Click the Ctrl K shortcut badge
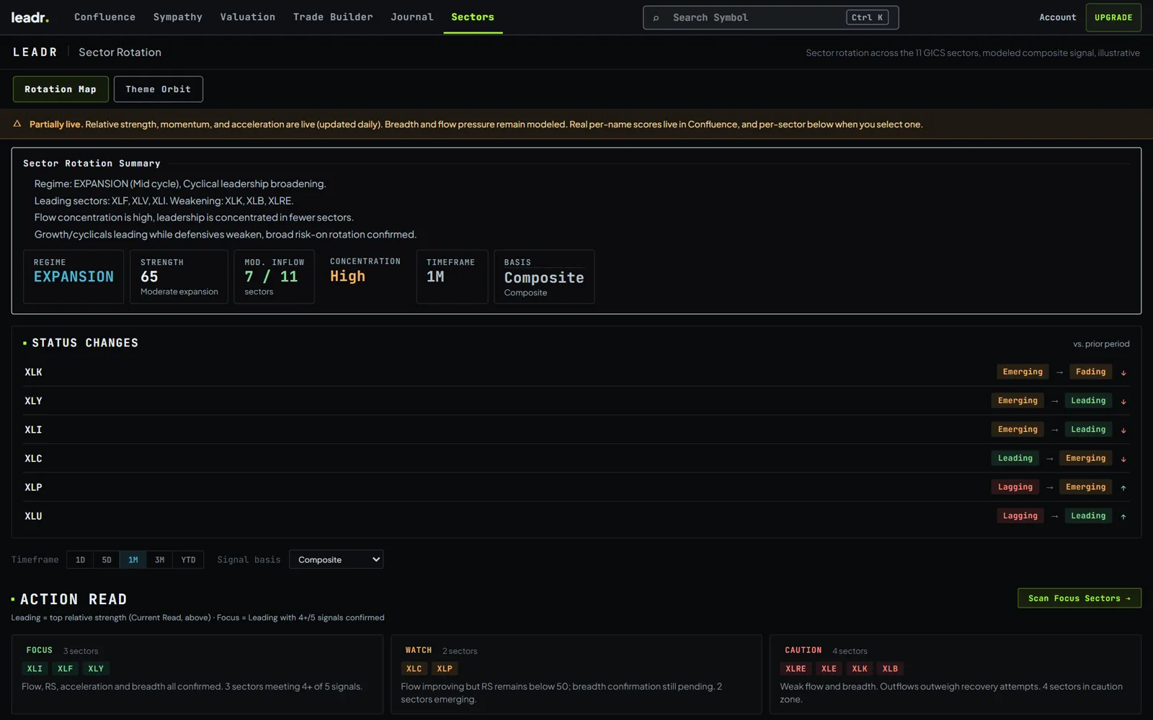 (867, 17)
